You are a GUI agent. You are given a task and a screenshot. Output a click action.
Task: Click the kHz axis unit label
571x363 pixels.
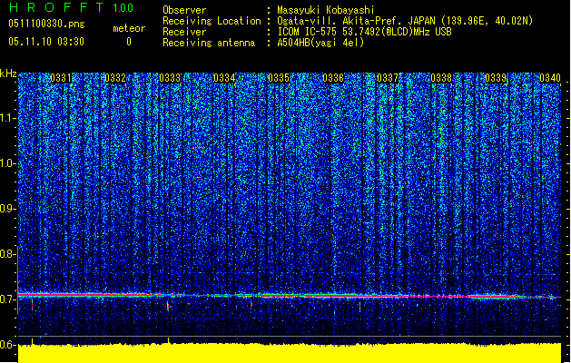pos(8,74)
